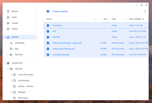
Task: Sort by the Name column header
Action: (x=49, y=19)
